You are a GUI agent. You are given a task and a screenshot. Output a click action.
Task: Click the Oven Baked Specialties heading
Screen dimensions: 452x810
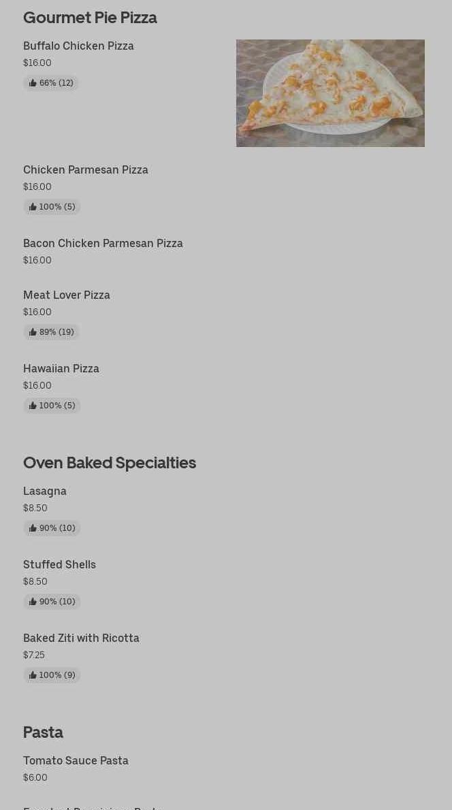[x=110, y=463]
